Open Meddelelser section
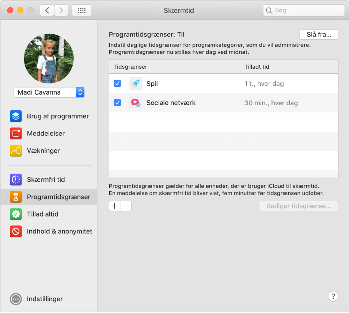This screenshot has height=313, width=349. (49, 133)
